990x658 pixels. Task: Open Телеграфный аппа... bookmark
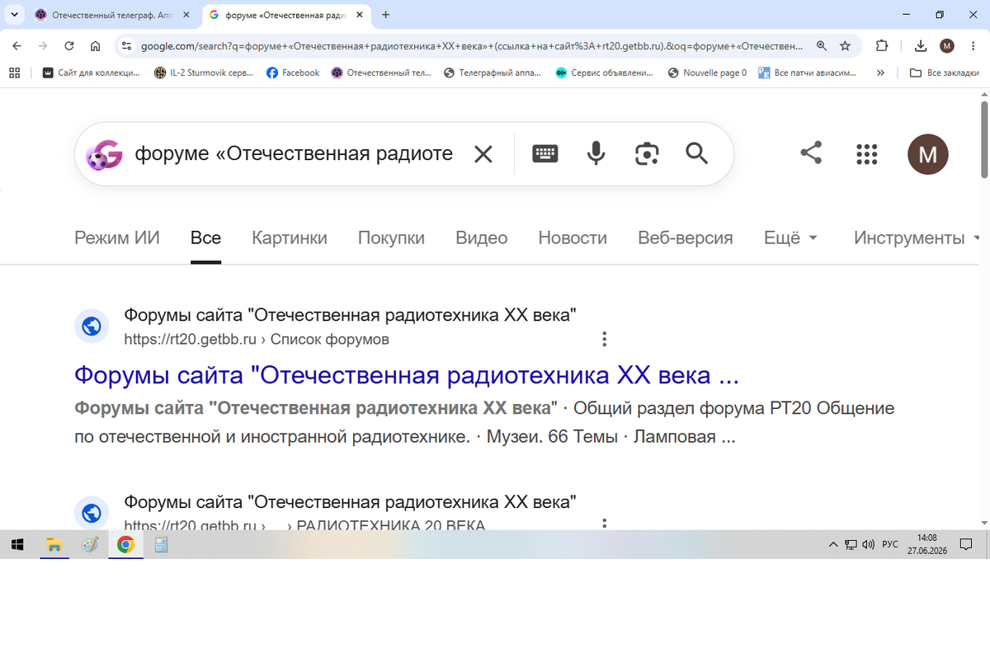point(493,73)
